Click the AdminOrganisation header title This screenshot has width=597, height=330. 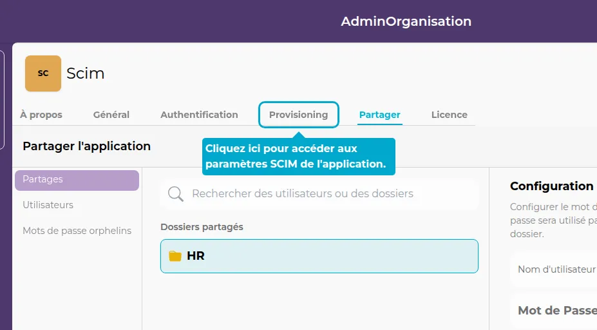tap(406, 21)
